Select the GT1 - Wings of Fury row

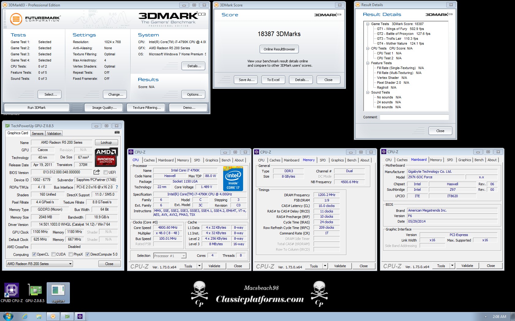coord(400,29)
